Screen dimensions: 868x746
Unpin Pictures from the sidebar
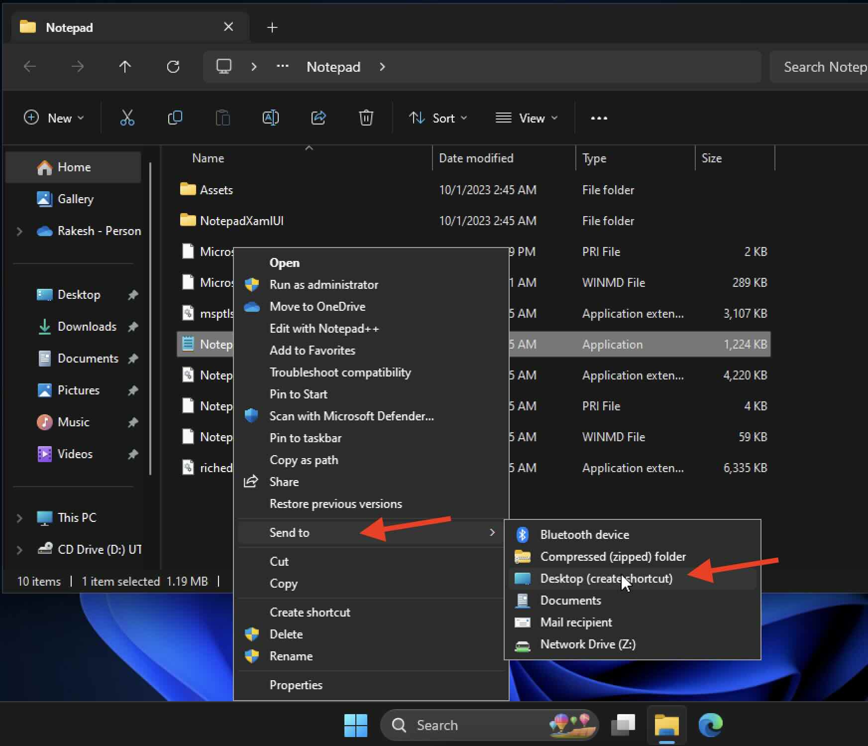click(133, 390)
